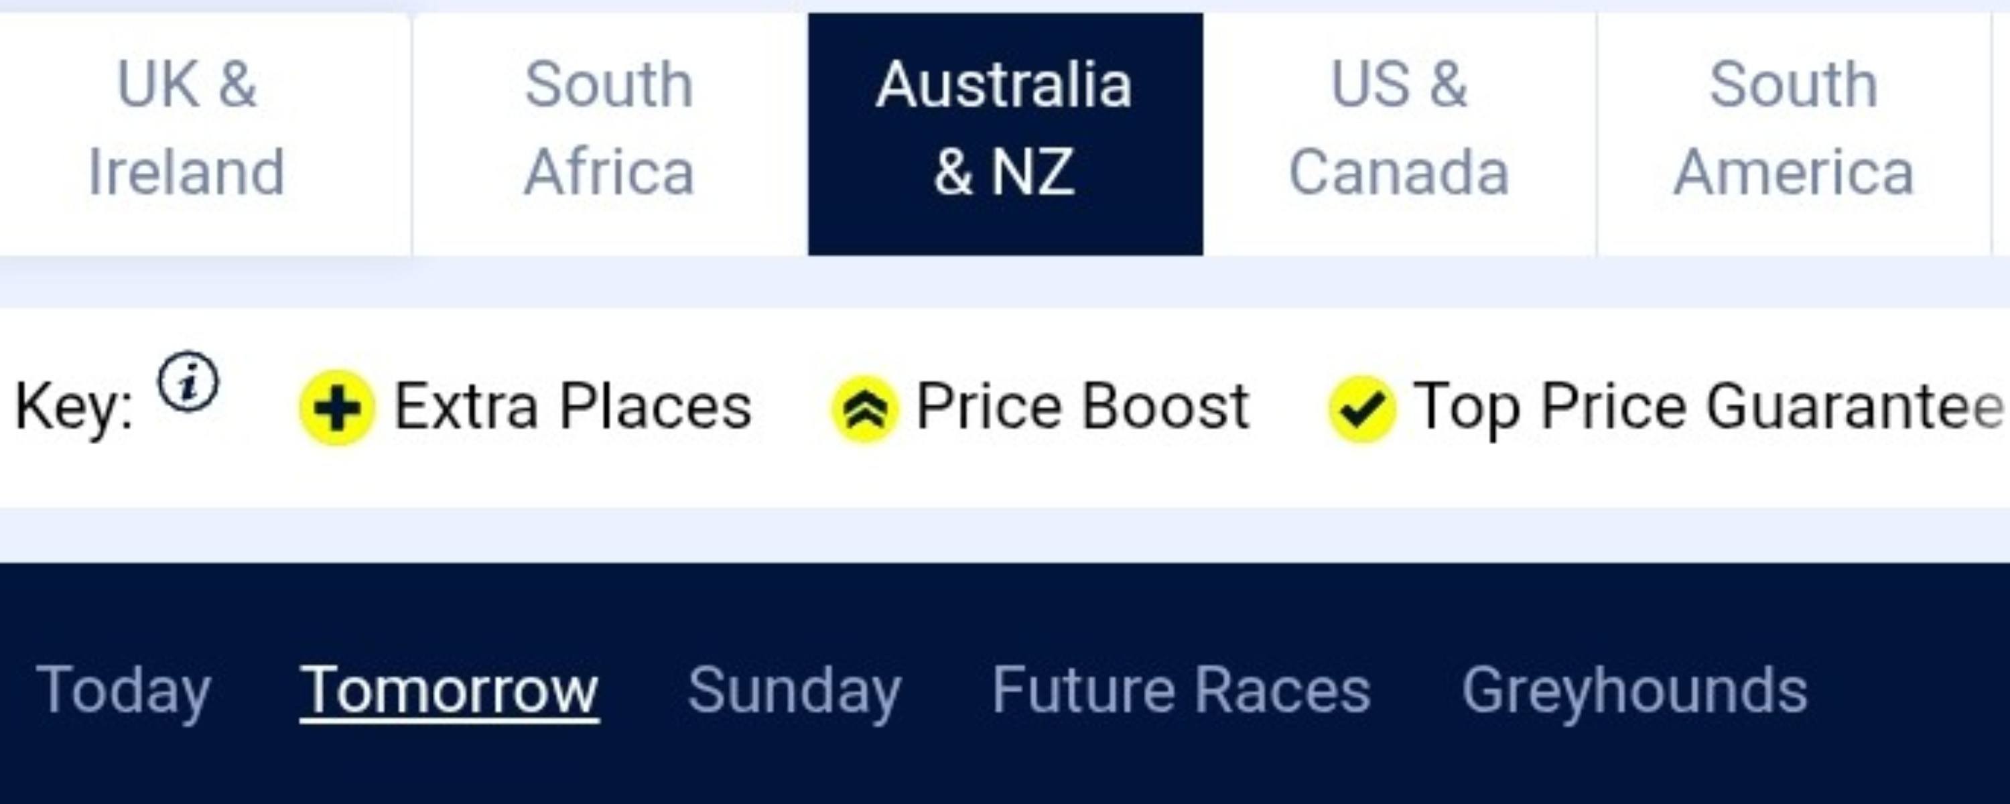Screen dimensions: 2010x804
Task: Click the Top Price Guarantee legend text
Action: [x=1707, y=407]
